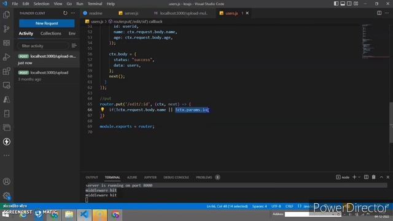Refresh the Thunder Client panel
This screenshot has height=221, width=393.
point(65,13)
